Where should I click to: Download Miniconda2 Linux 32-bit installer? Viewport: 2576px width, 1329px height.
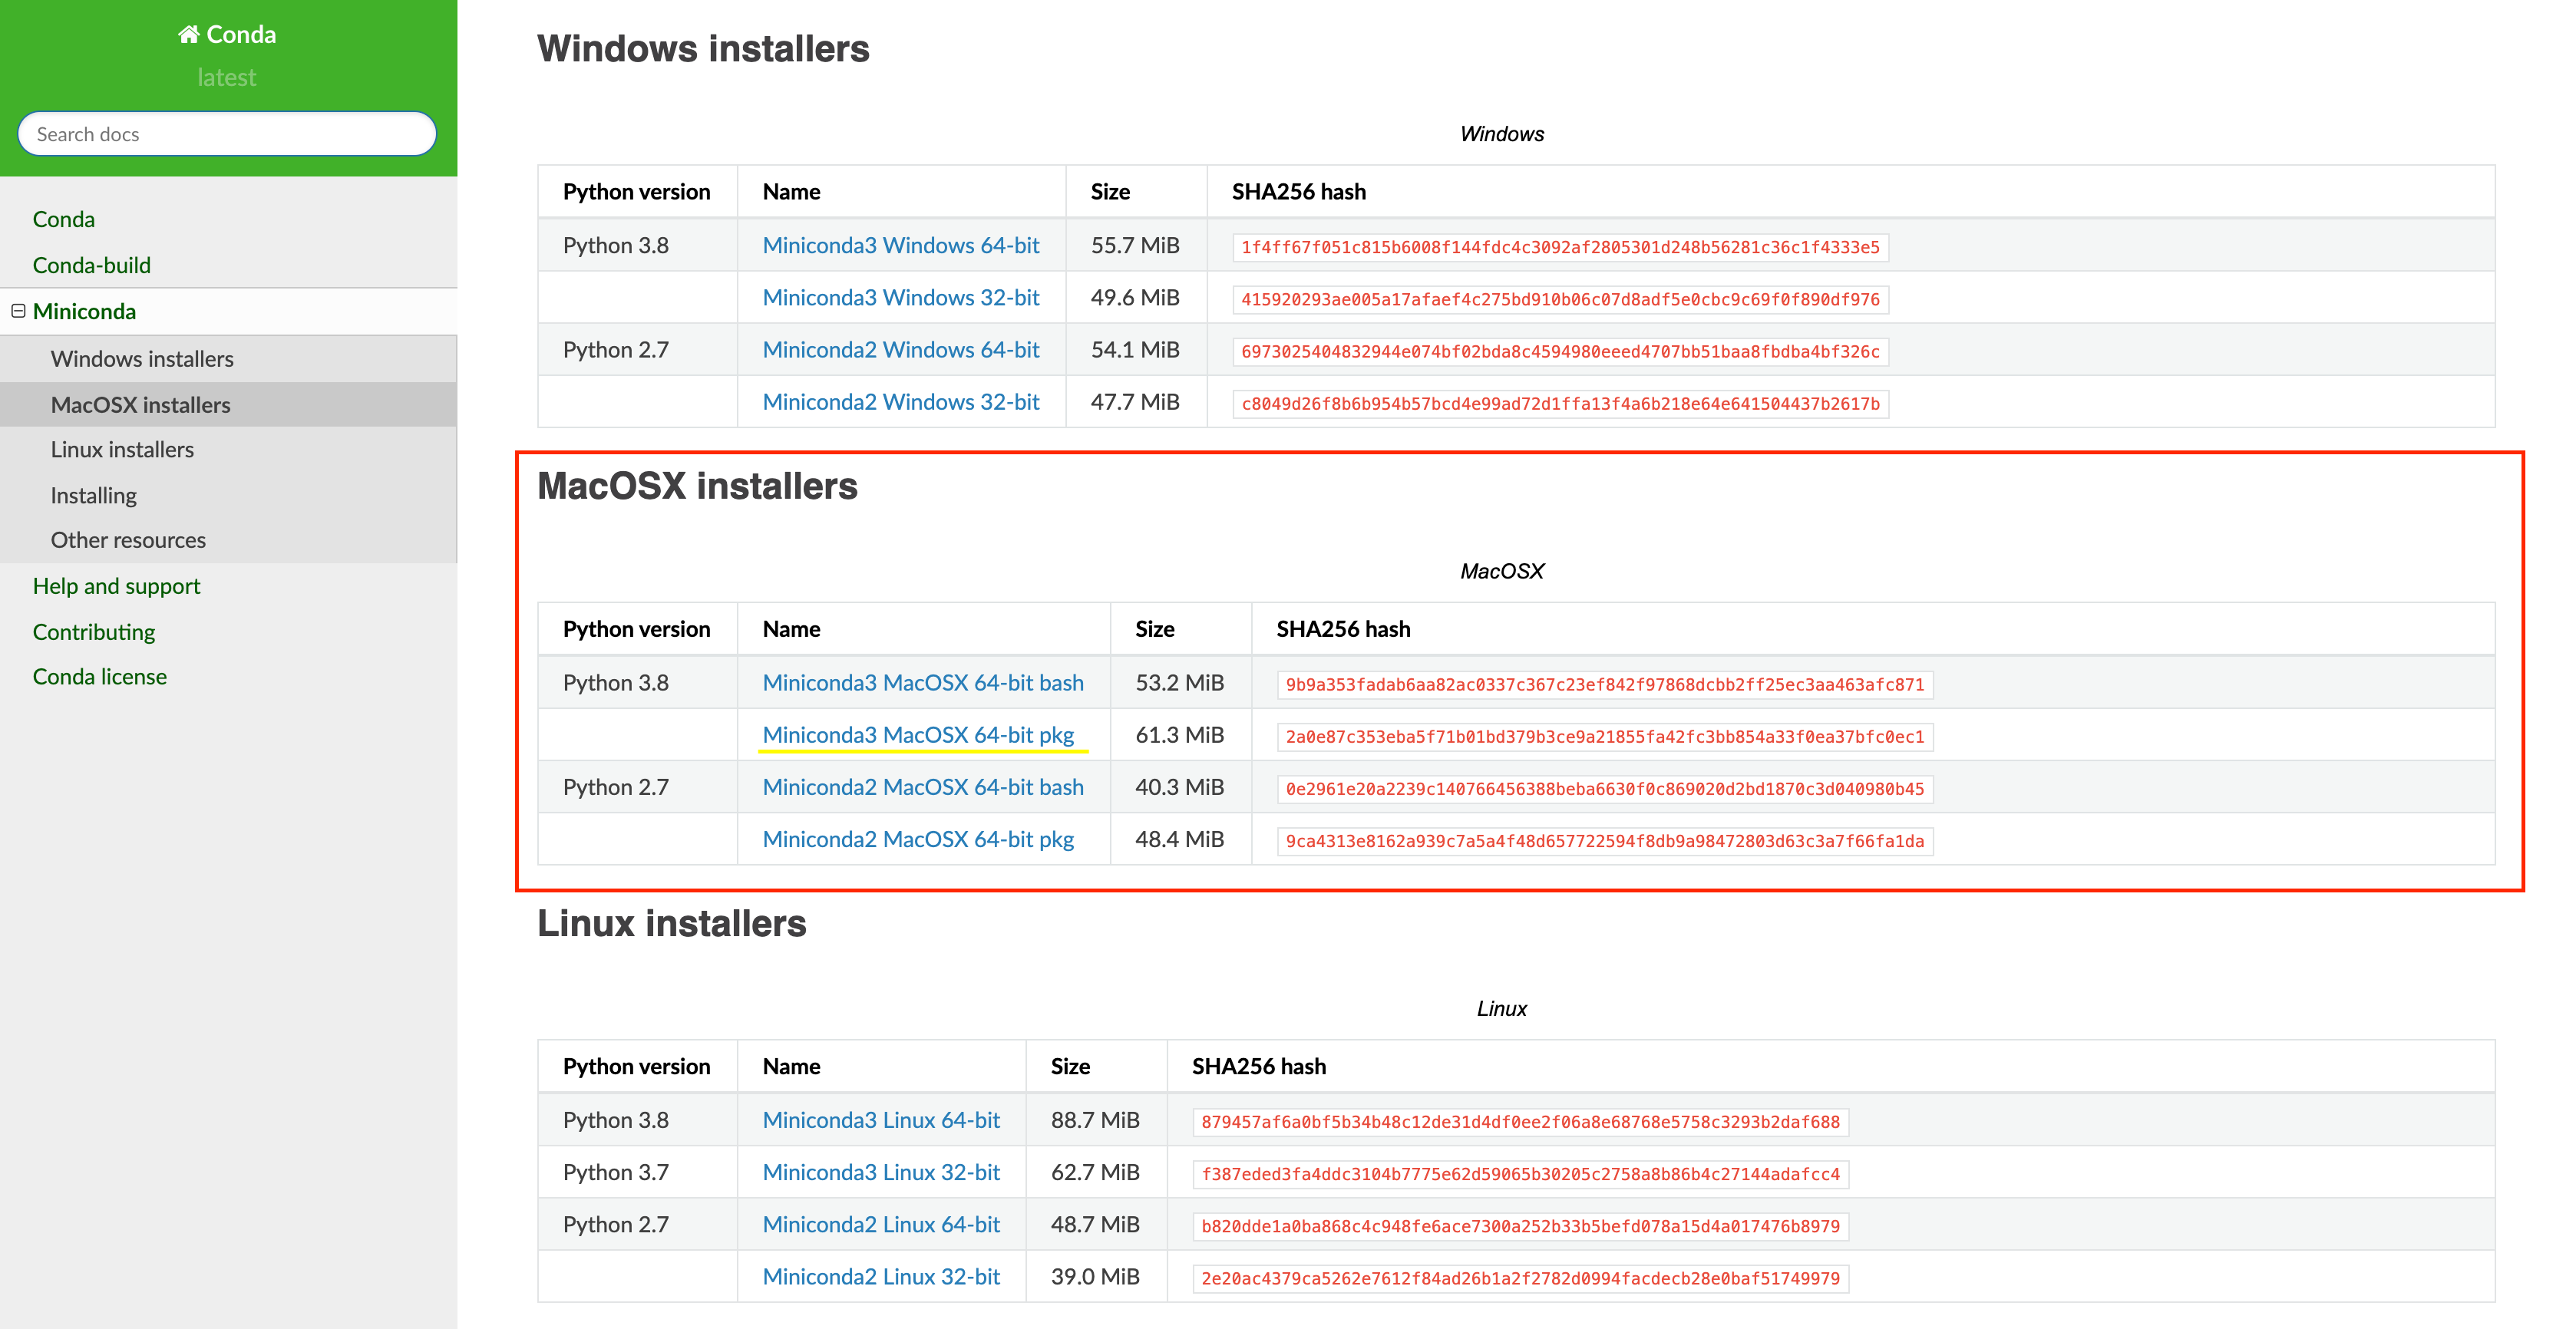[x=880, y=1276]
